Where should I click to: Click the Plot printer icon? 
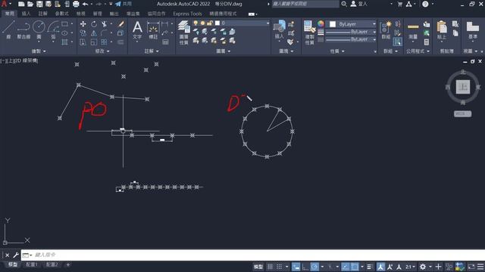[x=76, y=4]
